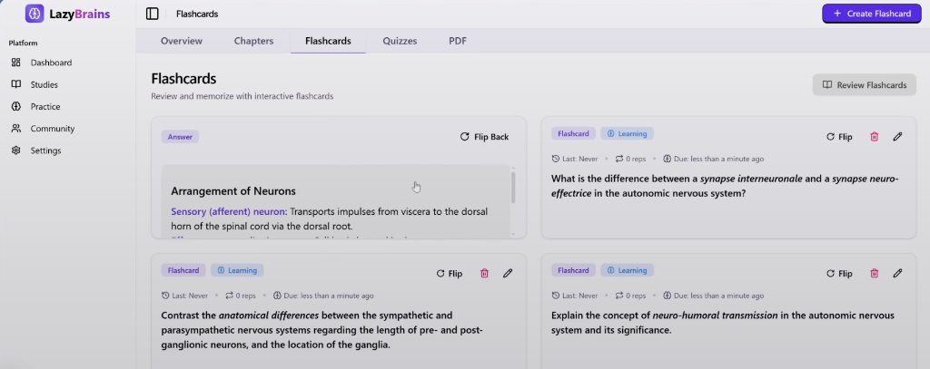The height and width of the screenshot is (369, 930).
Task: Switch to the Chapters tab
Action: pyautogui.click(x=254, y=41)
